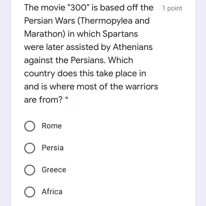Click the 'are from?' text line

[43, 100]
